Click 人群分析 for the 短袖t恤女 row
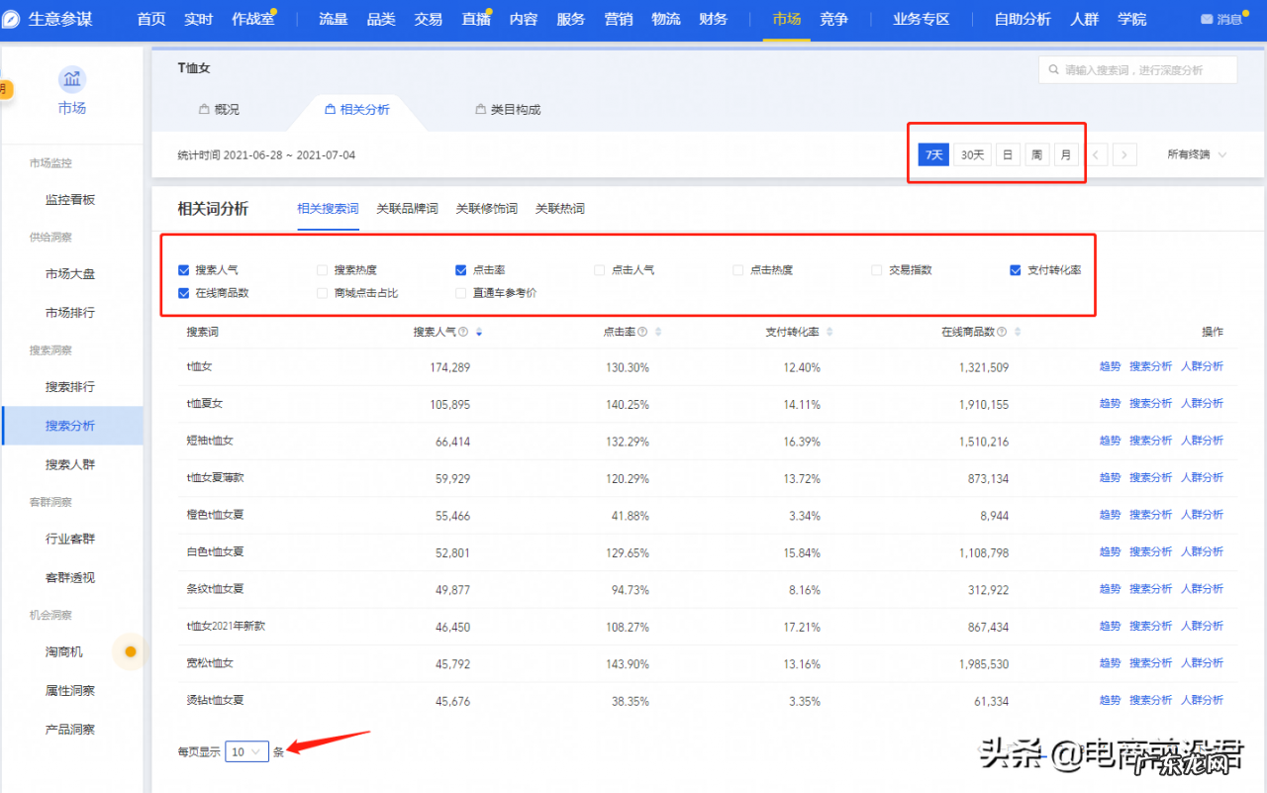 pyautogui.click(x=1202, y=440)
